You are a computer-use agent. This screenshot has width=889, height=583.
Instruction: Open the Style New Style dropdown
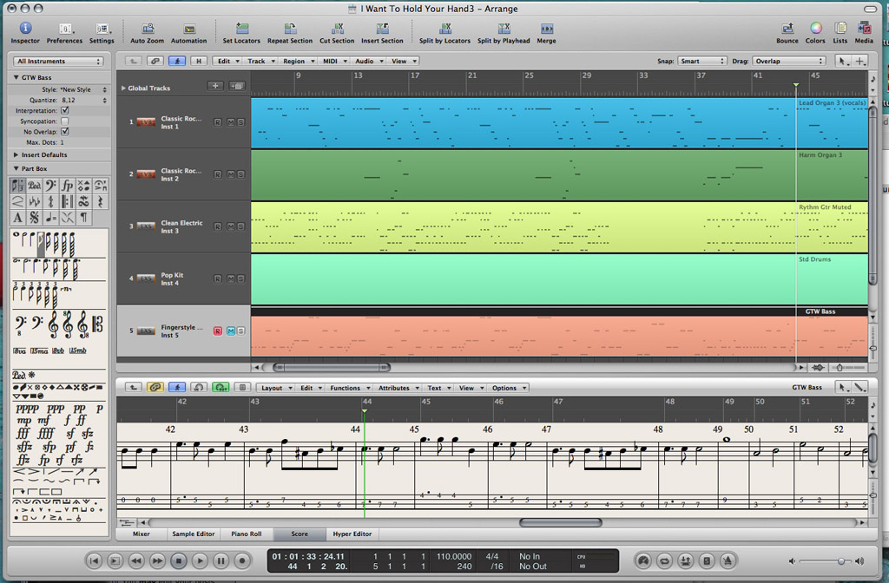[x=84, y=89]
